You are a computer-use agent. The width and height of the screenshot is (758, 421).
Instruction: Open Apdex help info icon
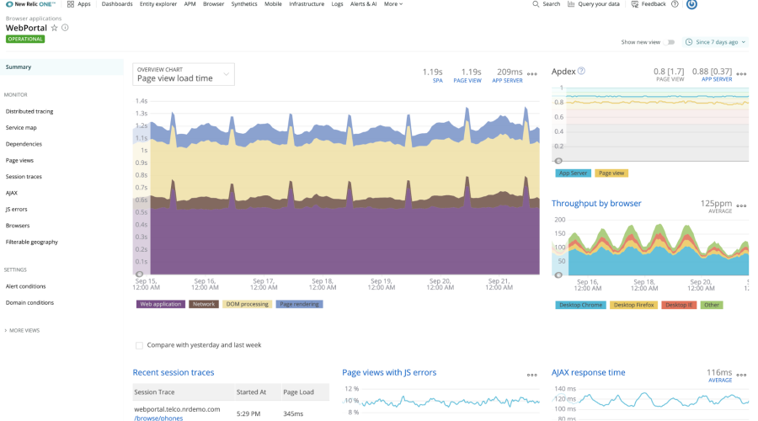point(581,72)
